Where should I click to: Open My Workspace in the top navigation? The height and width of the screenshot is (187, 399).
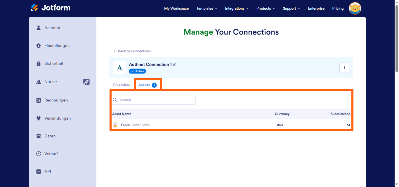pyautogui.click(x=176, y=8)
